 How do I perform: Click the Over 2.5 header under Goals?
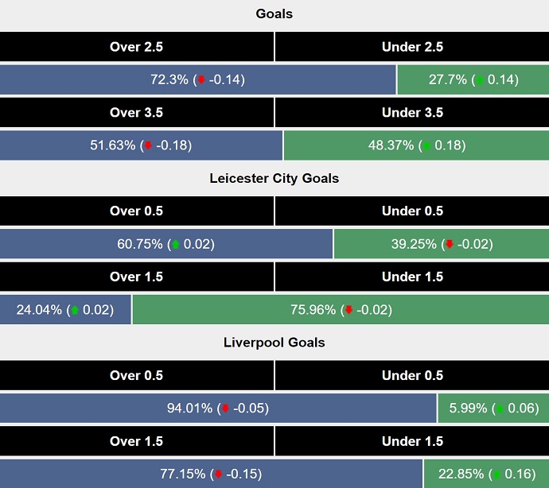[137, 47]
